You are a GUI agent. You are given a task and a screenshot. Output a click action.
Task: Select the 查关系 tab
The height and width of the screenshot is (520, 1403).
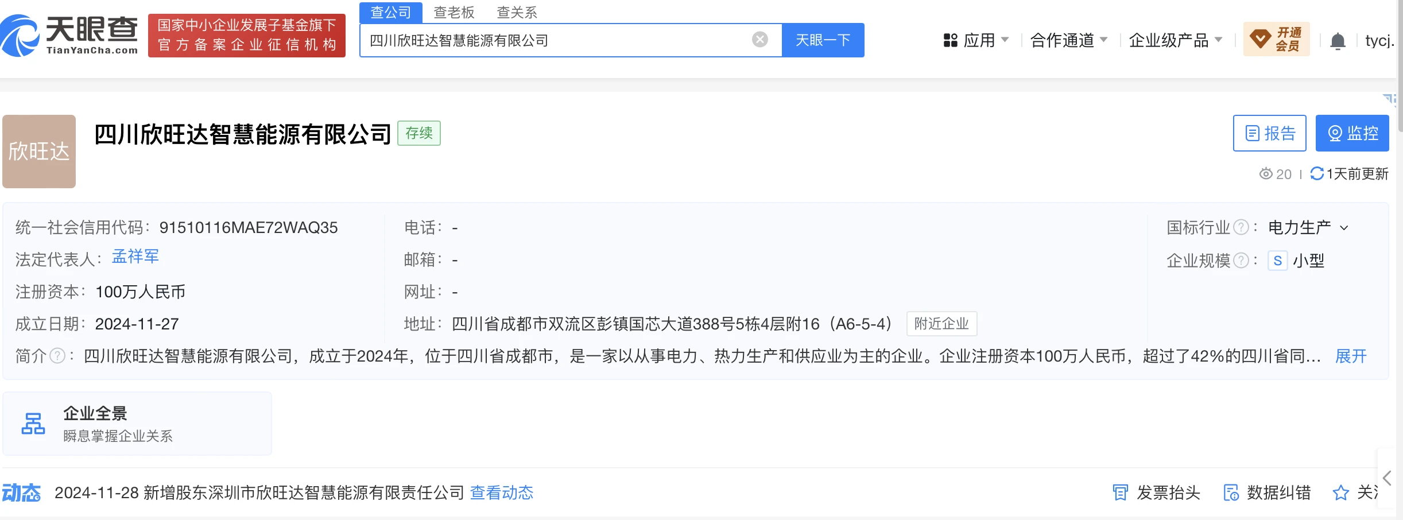click(x=517, y=13)
